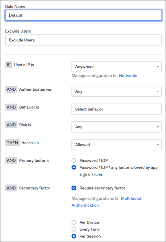166x242 pixels.
Task: Select the Every Time radio button
Action: [x=74, y=229]
